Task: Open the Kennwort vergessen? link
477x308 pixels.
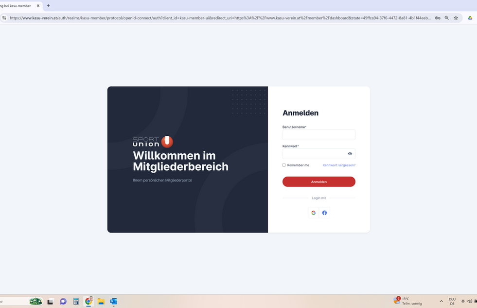Action: coord(339,165)
